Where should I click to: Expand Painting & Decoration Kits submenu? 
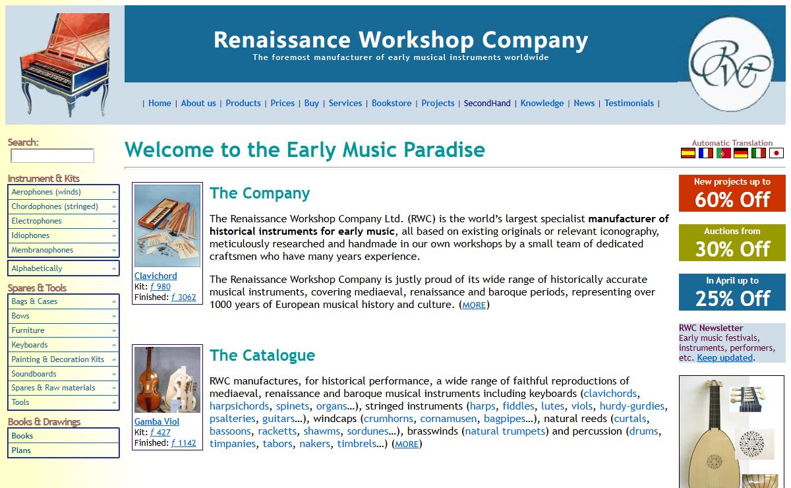tap(63, 359)
